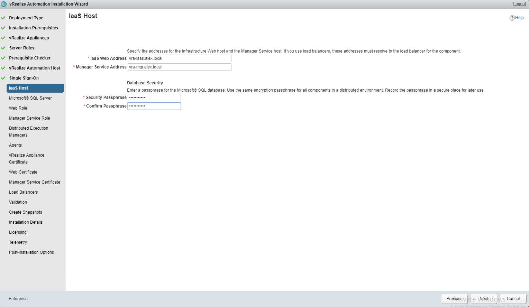529x307 pixels.
Task: Click the Logout link
Action: click(519, 4)
